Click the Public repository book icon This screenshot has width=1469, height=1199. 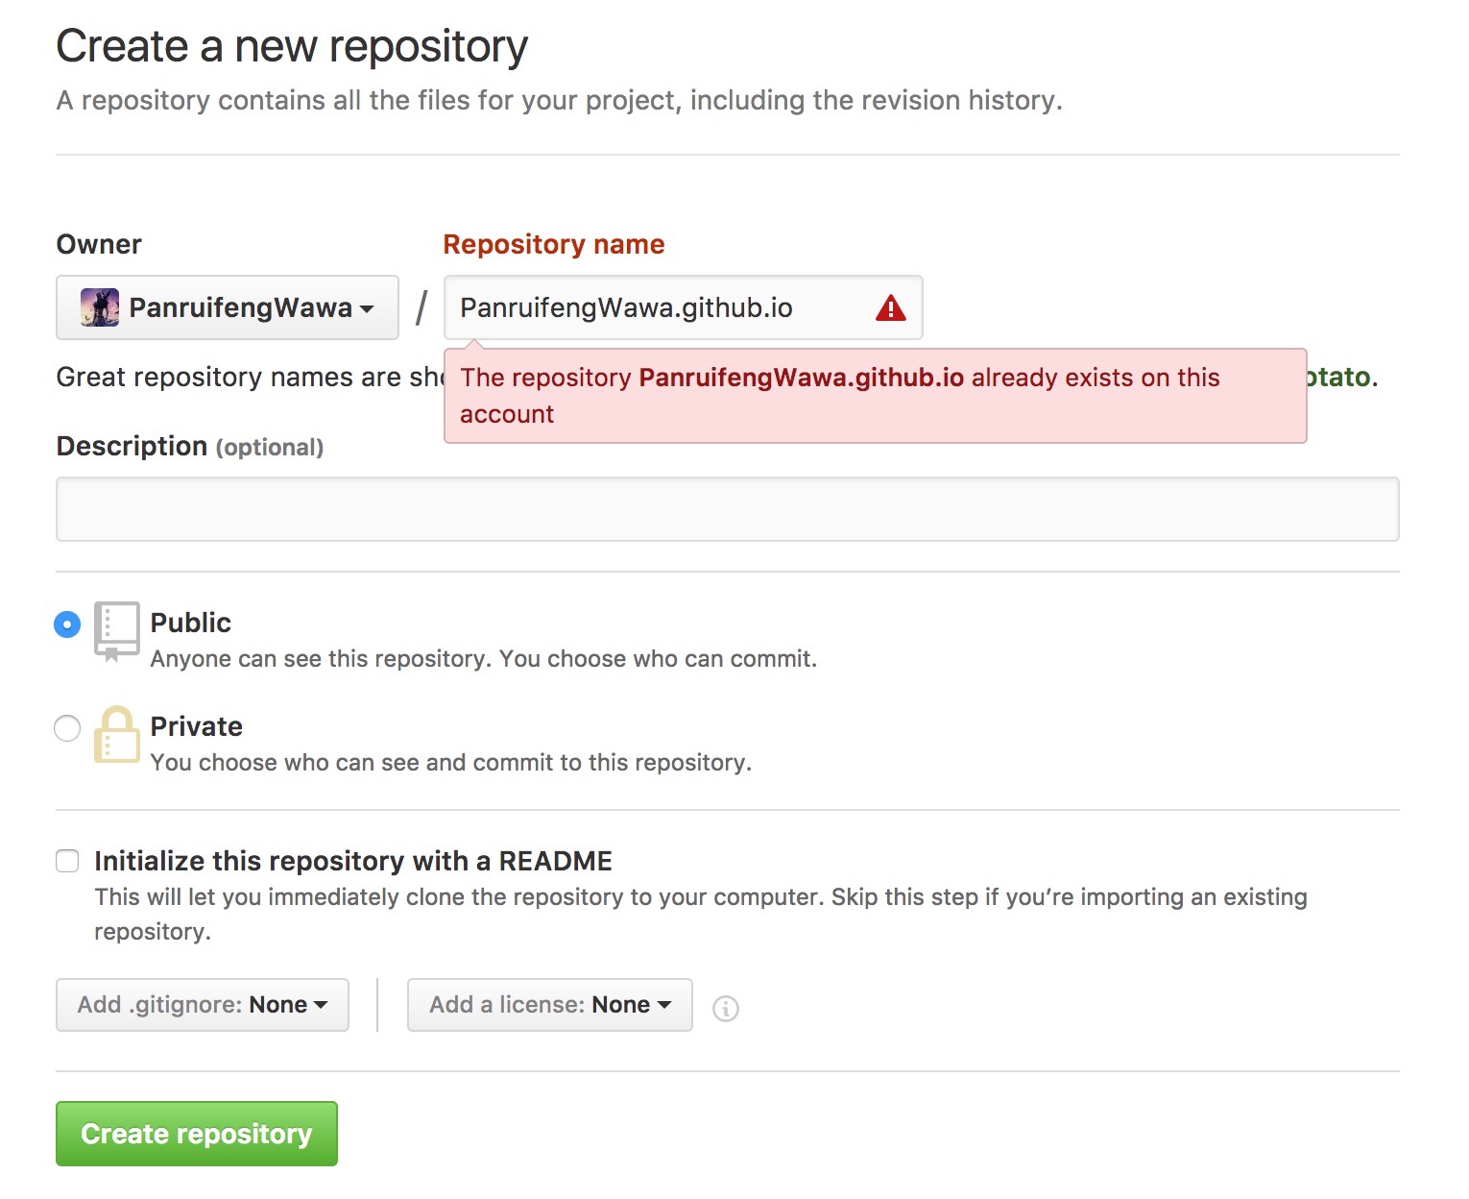pos(117,630)
